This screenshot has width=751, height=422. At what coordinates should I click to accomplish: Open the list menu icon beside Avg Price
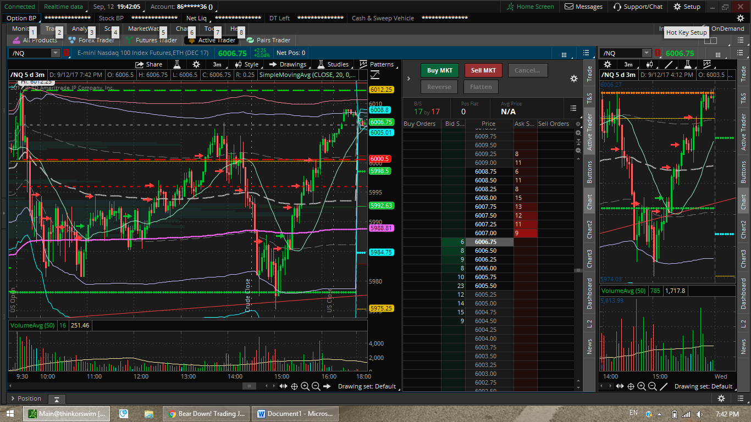(573, 108)
